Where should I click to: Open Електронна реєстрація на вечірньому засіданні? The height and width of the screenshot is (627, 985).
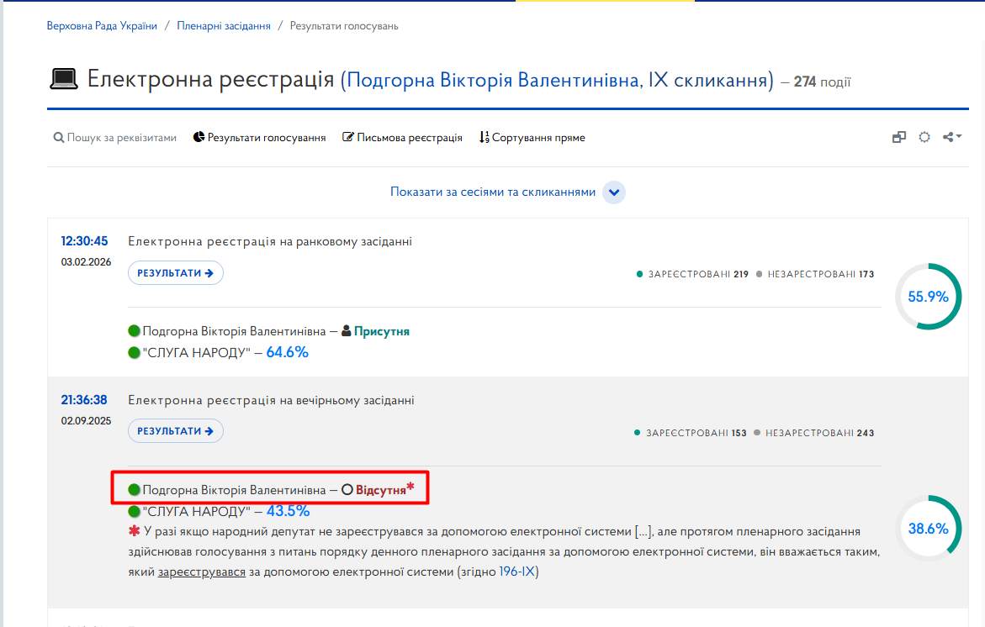pos(272,400)
